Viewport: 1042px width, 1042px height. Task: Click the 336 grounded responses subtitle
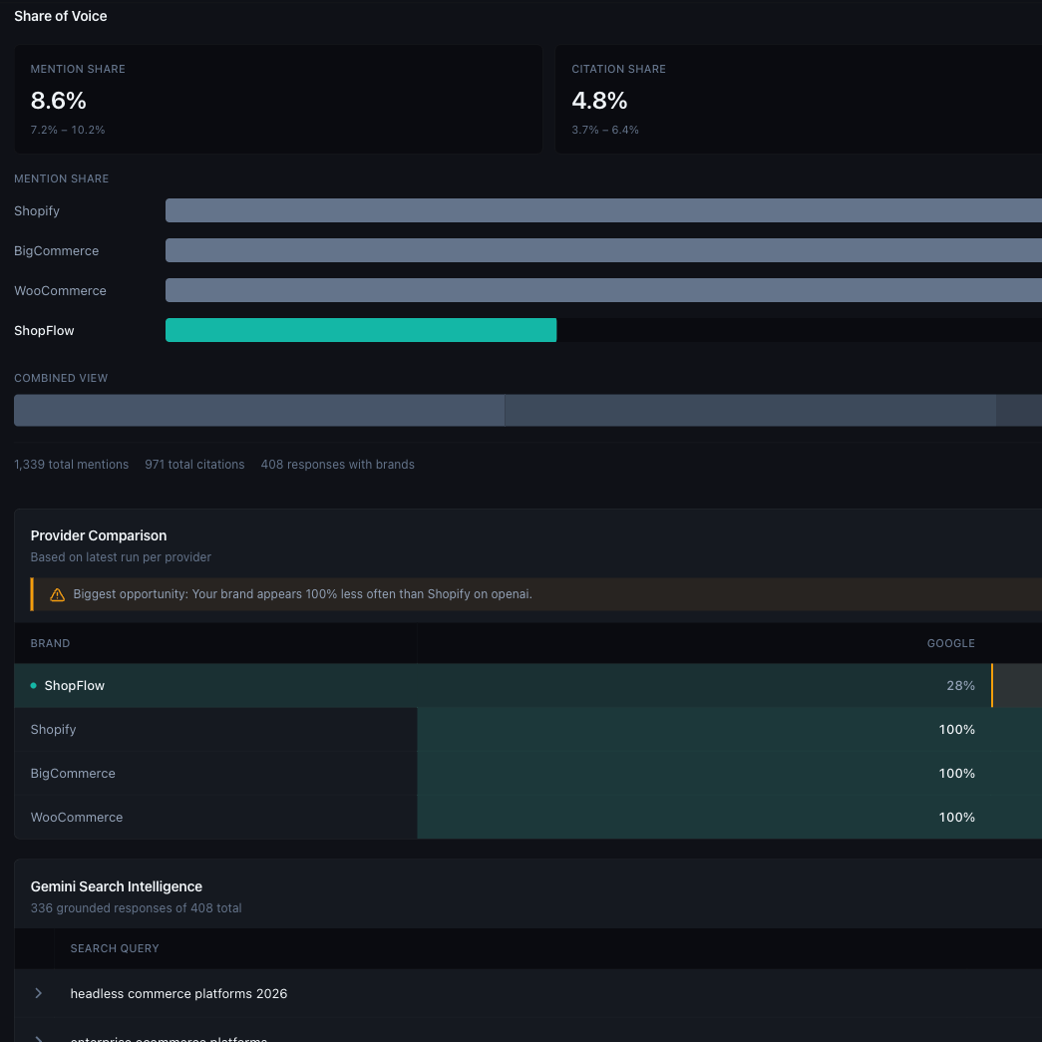(x=137, y=907)
